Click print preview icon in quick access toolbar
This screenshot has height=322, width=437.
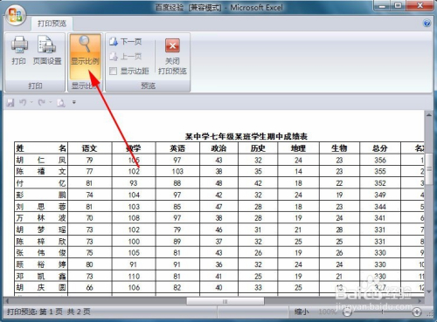60,102
